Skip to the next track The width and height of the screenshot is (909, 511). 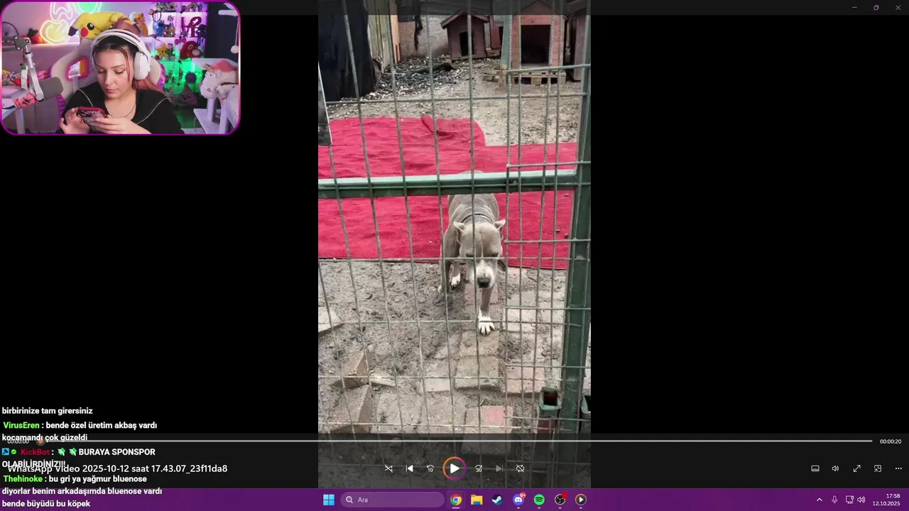(499, 468)
